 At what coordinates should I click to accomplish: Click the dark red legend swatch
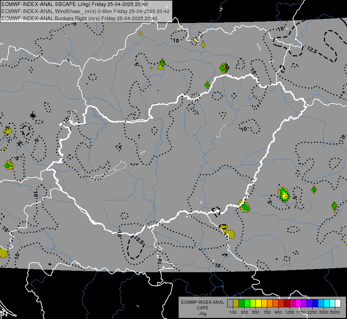click(x=287, y=303)
